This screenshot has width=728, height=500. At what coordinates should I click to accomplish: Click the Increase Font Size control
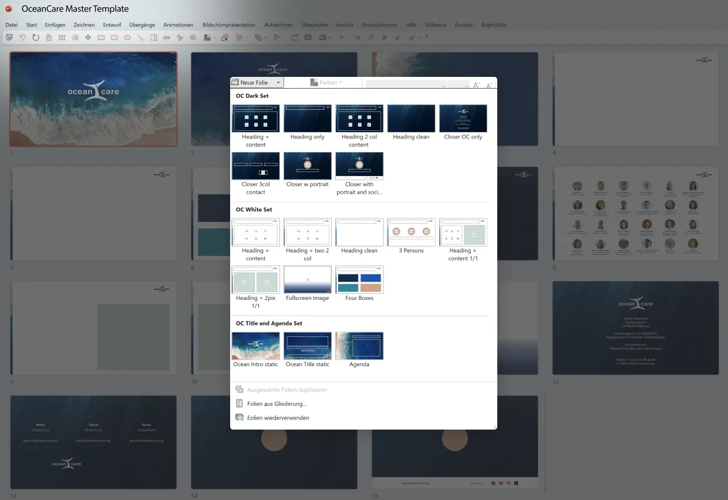point(477,85)
